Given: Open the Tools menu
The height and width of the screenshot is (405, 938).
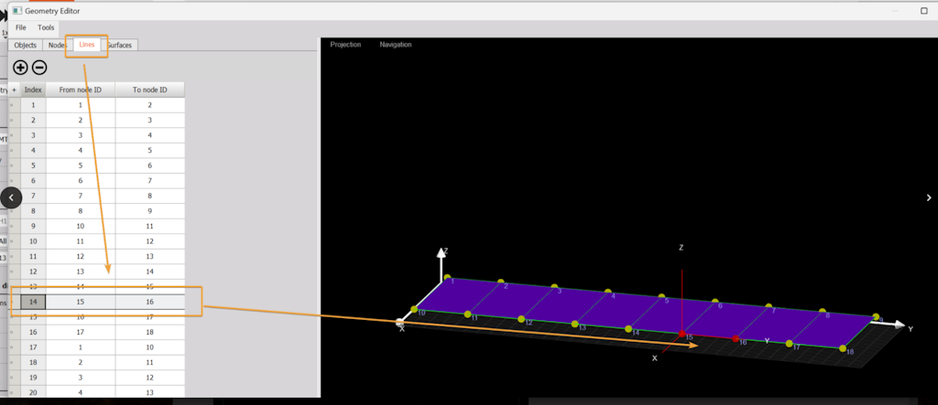Looking at the screenshot, I should coord(46,27).
